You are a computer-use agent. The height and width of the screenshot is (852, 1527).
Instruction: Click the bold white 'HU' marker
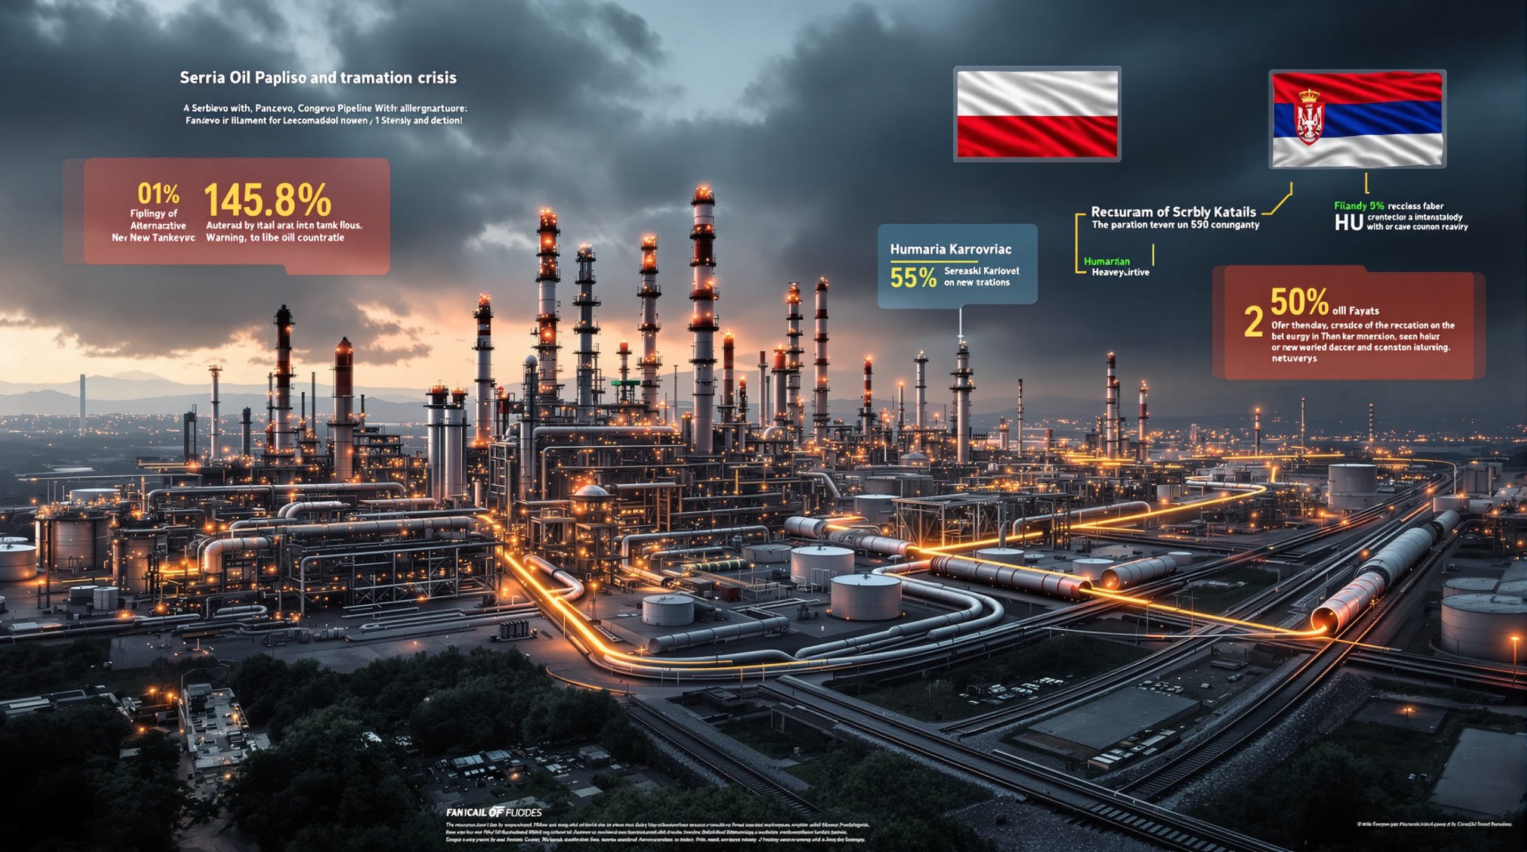pyautogui.click(x=1348, y=222)
